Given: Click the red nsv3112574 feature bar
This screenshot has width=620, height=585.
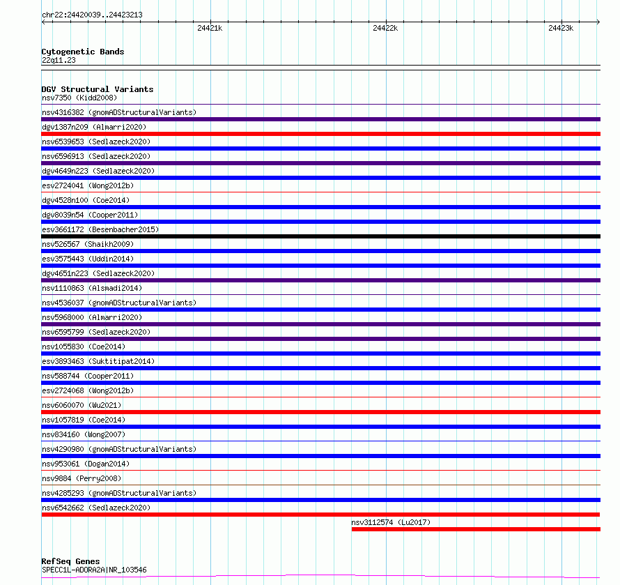Looking at the screenshot, I should [476, 529].
